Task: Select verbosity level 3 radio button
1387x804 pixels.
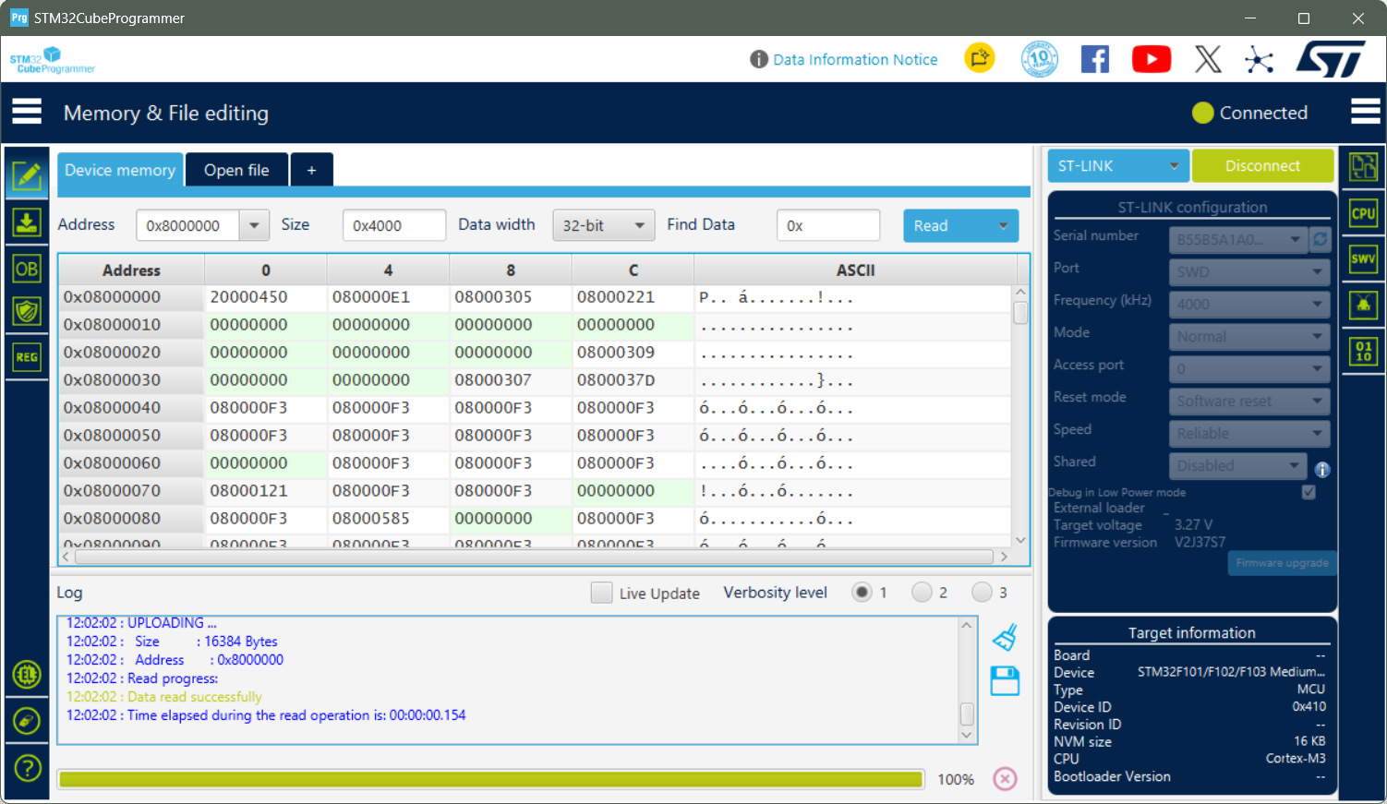Action: point(982,592)
